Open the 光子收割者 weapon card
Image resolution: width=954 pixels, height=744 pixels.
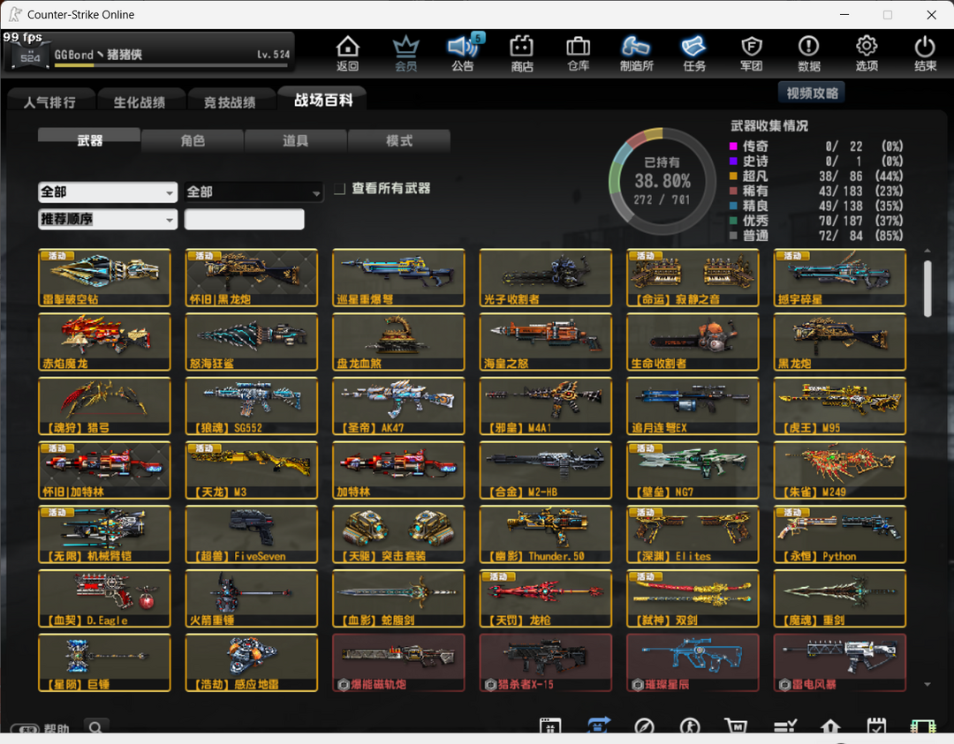(x=546, y=277)
